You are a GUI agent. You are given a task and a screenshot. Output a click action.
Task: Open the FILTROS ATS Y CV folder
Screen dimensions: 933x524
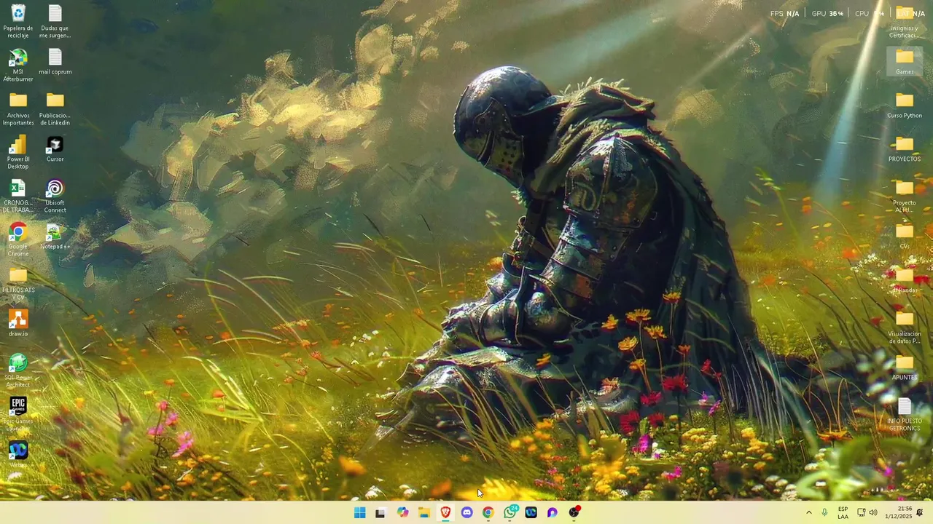pos(18,284)
